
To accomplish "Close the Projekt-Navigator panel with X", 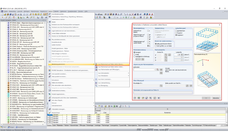I will (x=45, y=20).
